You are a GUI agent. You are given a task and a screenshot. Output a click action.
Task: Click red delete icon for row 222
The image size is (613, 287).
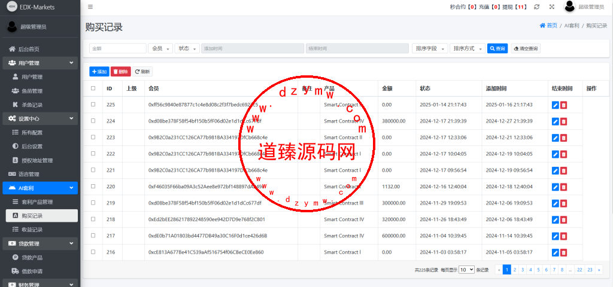563,155
